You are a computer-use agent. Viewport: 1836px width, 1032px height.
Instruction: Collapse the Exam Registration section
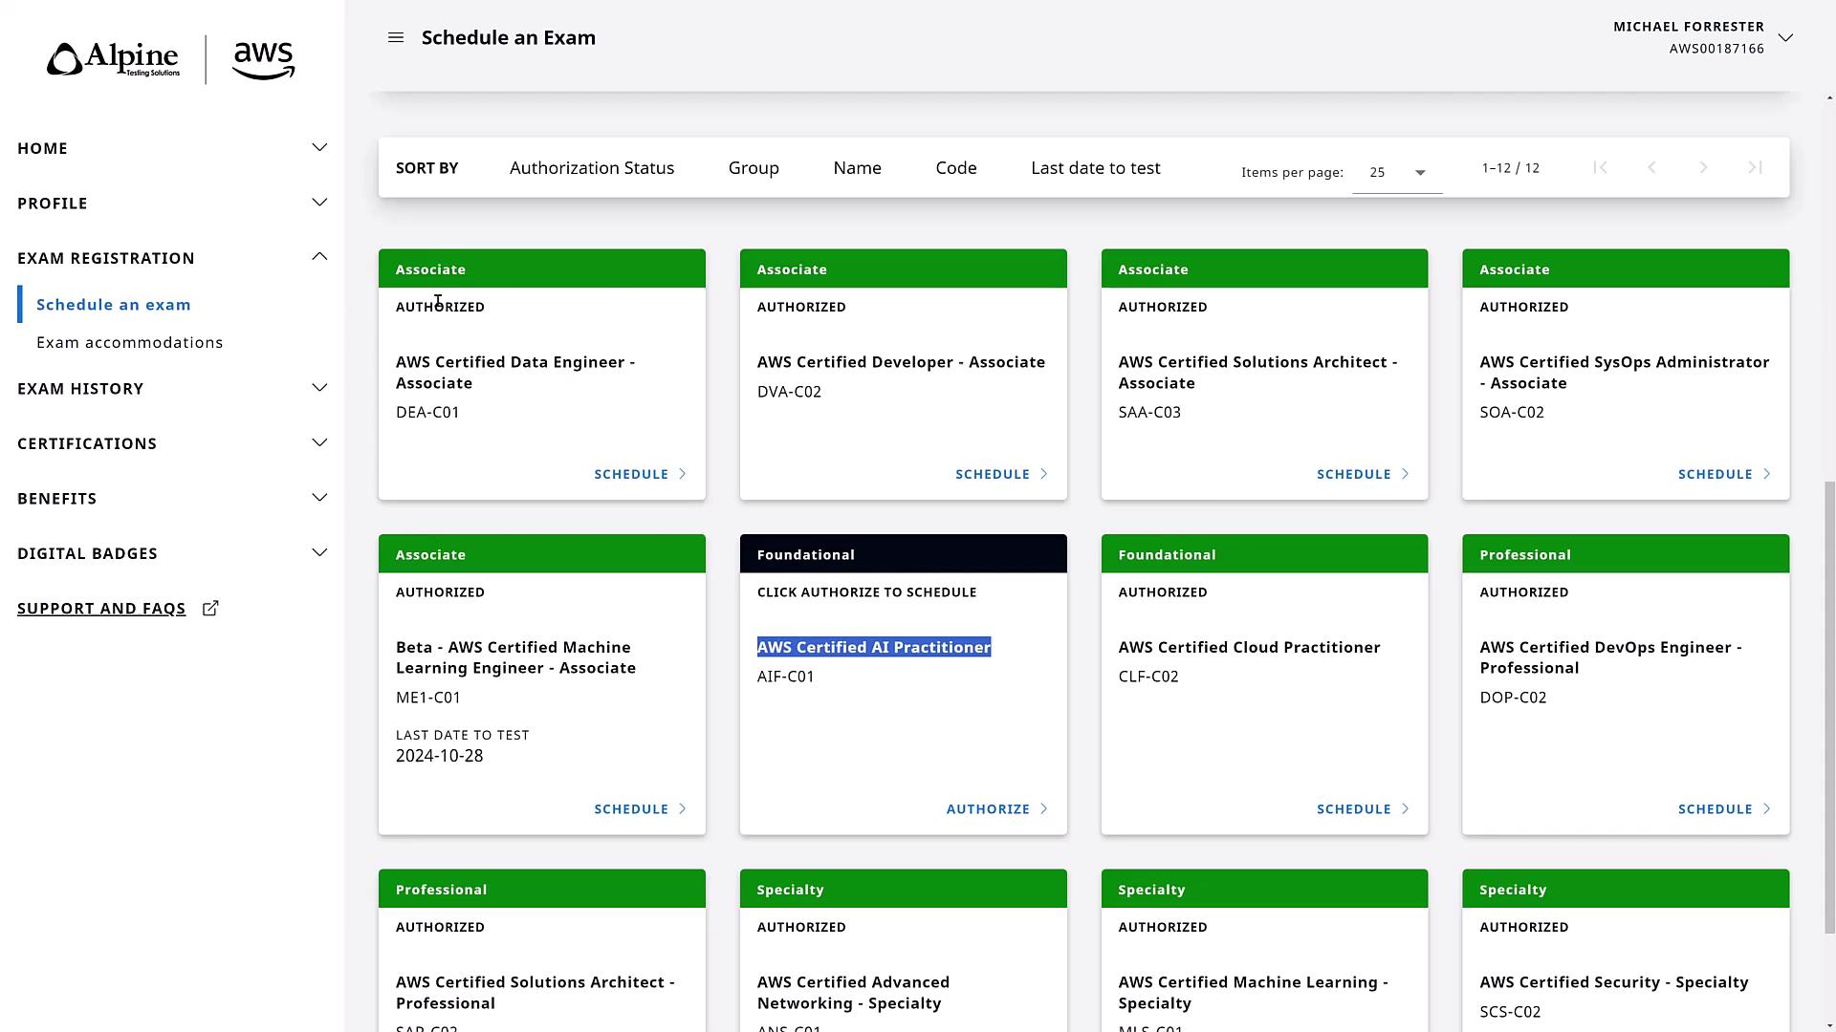319,258
